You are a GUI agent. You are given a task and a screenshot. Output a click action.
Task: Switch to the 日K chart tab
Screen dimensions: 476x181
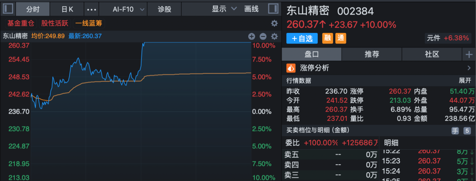coord(67,9)
